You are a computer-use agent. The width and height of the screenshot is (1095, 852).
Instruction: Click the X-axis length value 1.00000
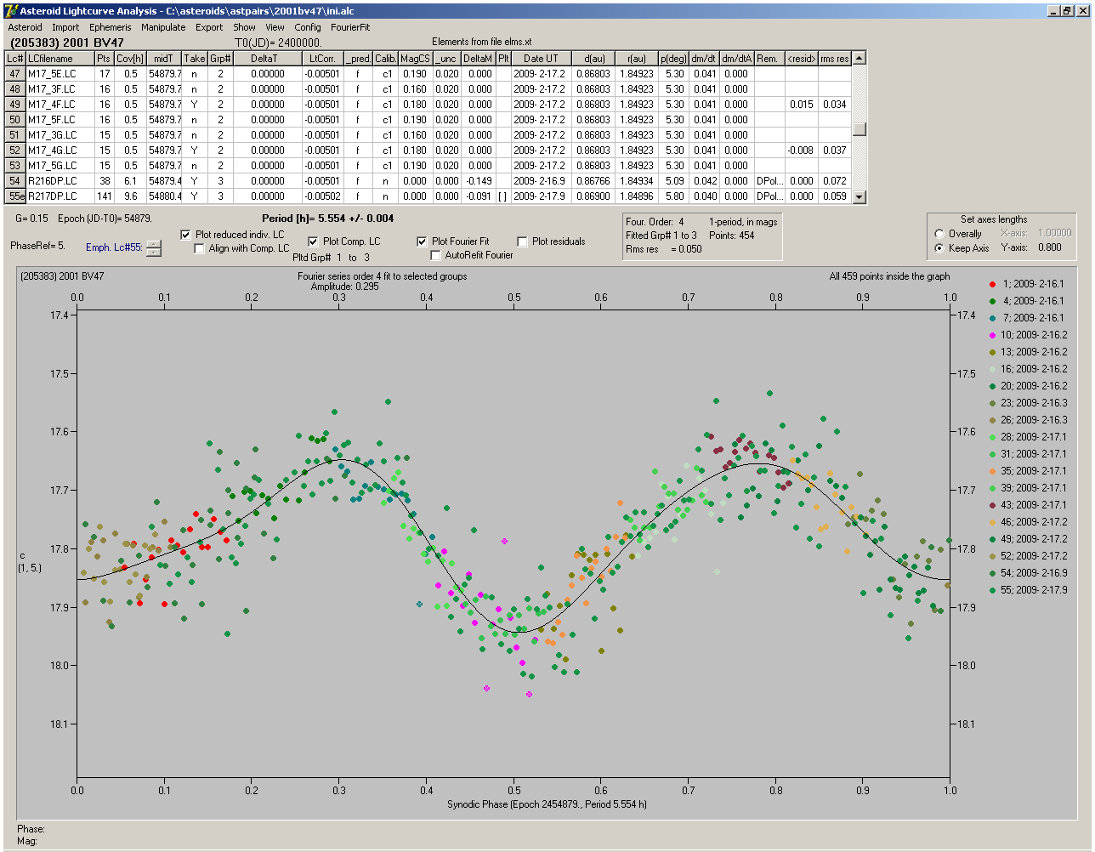coord(1054,233)
